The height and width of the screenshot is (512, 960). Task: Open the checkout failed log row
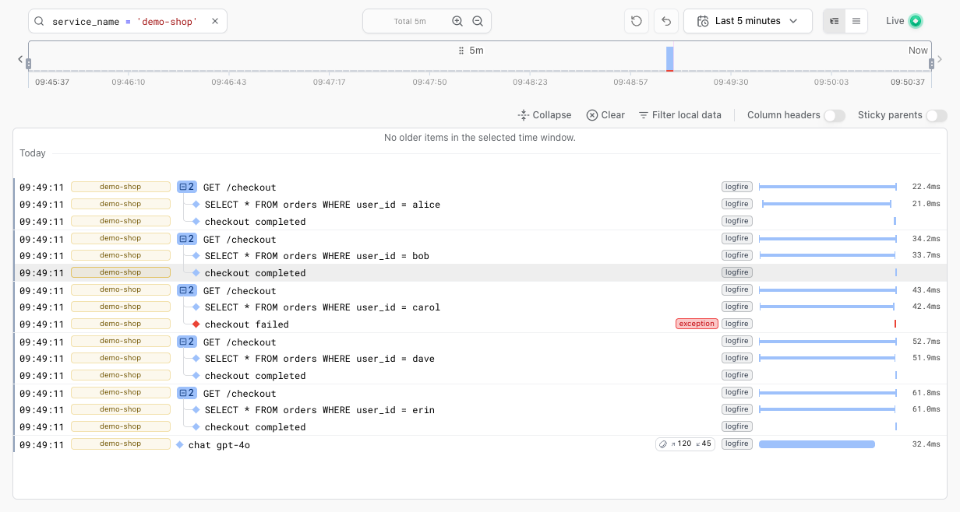click(480, 324)
